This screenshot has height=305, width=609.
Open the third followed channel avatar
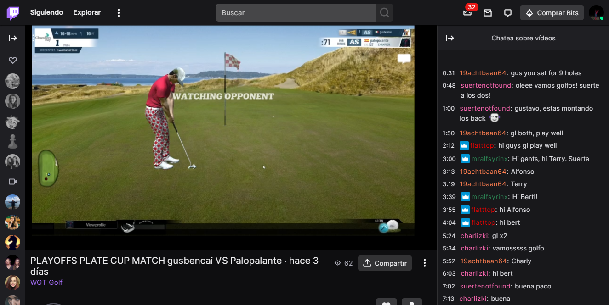coord(12,121)
